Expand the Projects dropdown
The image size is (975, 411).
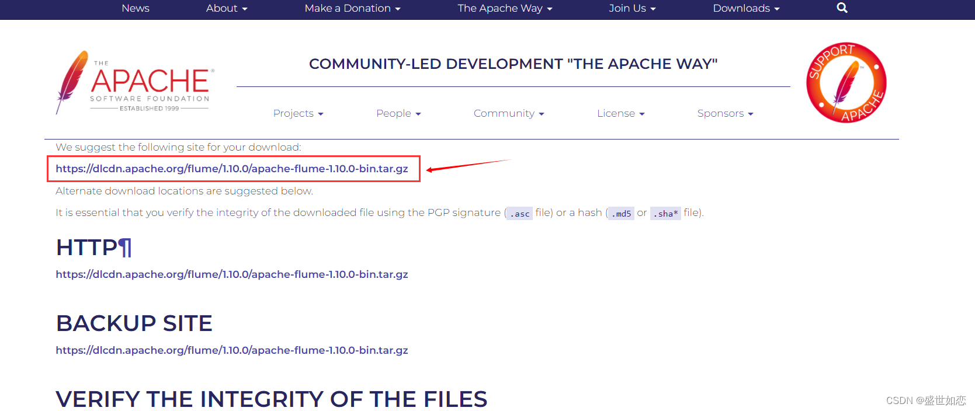[298, 113]
